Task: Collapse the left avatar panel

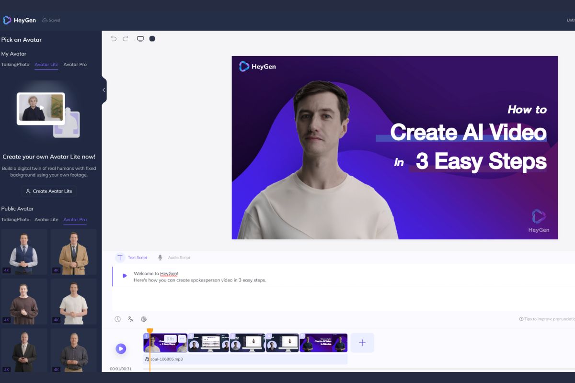Action: click(103, 90)
